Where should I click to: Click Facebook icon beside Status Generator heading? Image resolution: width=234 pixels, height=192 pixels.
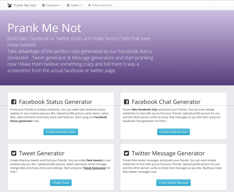coord(14,102)
